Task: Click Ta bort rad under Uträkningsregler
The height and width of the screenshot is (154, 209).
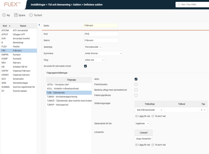Action: 159,116
